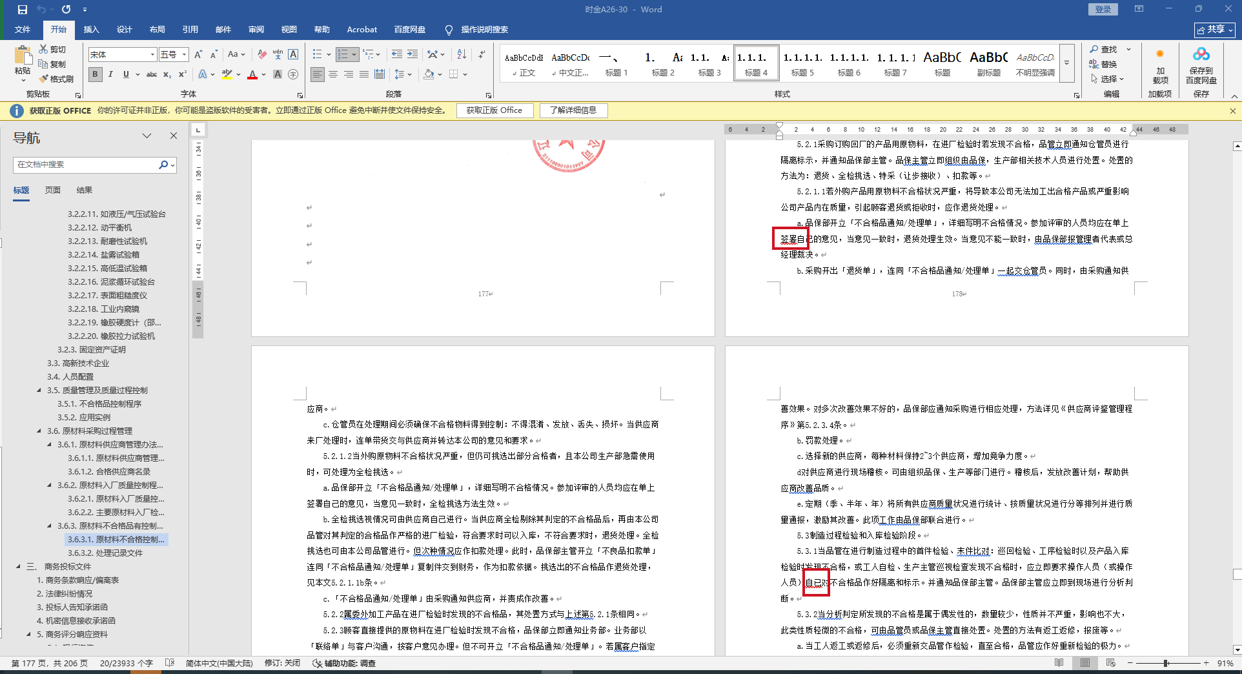Open the 选择 dropdown in the editing group
1242x674 pixels.
pyautogui.click(x=1108, y=79)
